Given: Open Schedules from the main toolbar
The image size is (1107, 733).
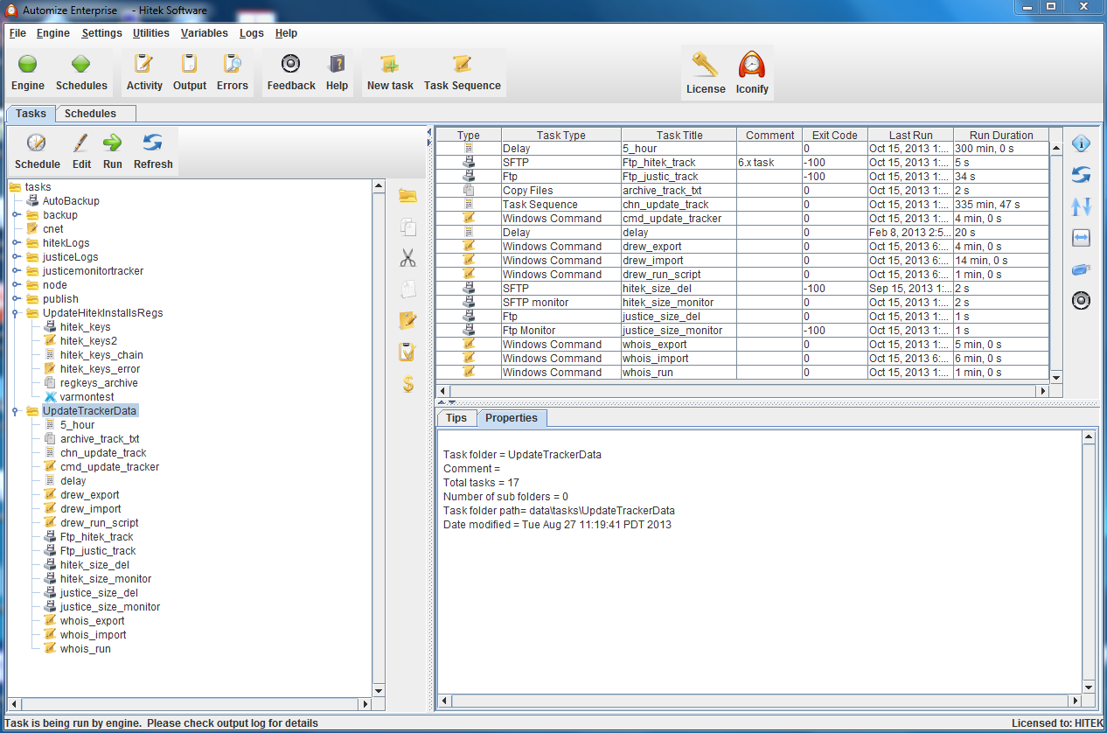Looking at the screenshot, I should pyautogui.click(x=81, y=73).
